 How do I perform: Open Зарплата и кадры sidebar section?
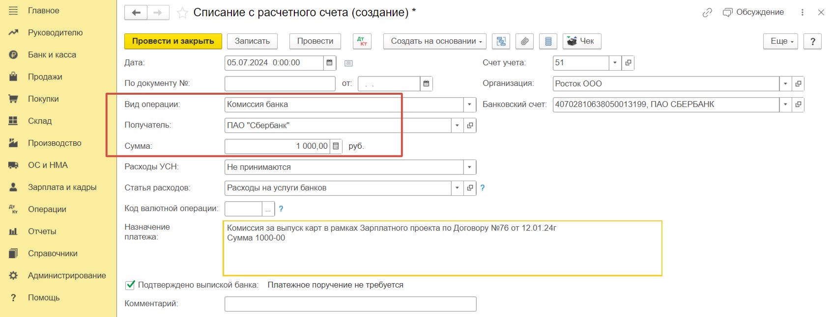(x=62, y=187)
